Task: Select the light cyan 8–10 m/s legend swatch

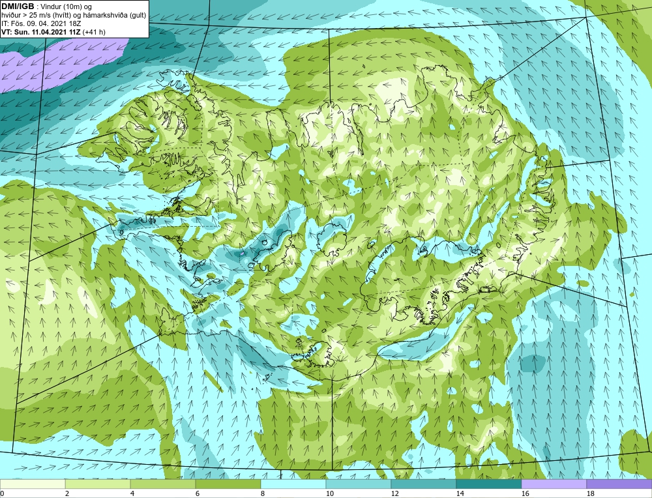Action: pyautogui.click(x=293, y=484)
